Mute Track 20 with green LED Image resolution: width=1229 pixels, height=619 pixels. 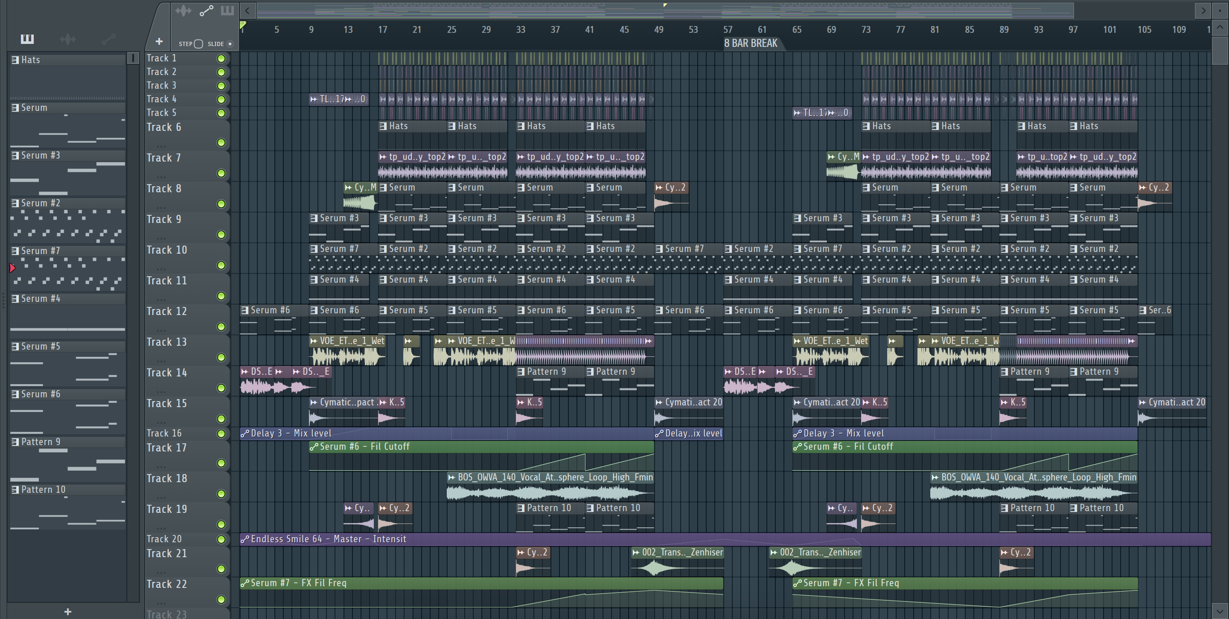click(x=221, y=539)
